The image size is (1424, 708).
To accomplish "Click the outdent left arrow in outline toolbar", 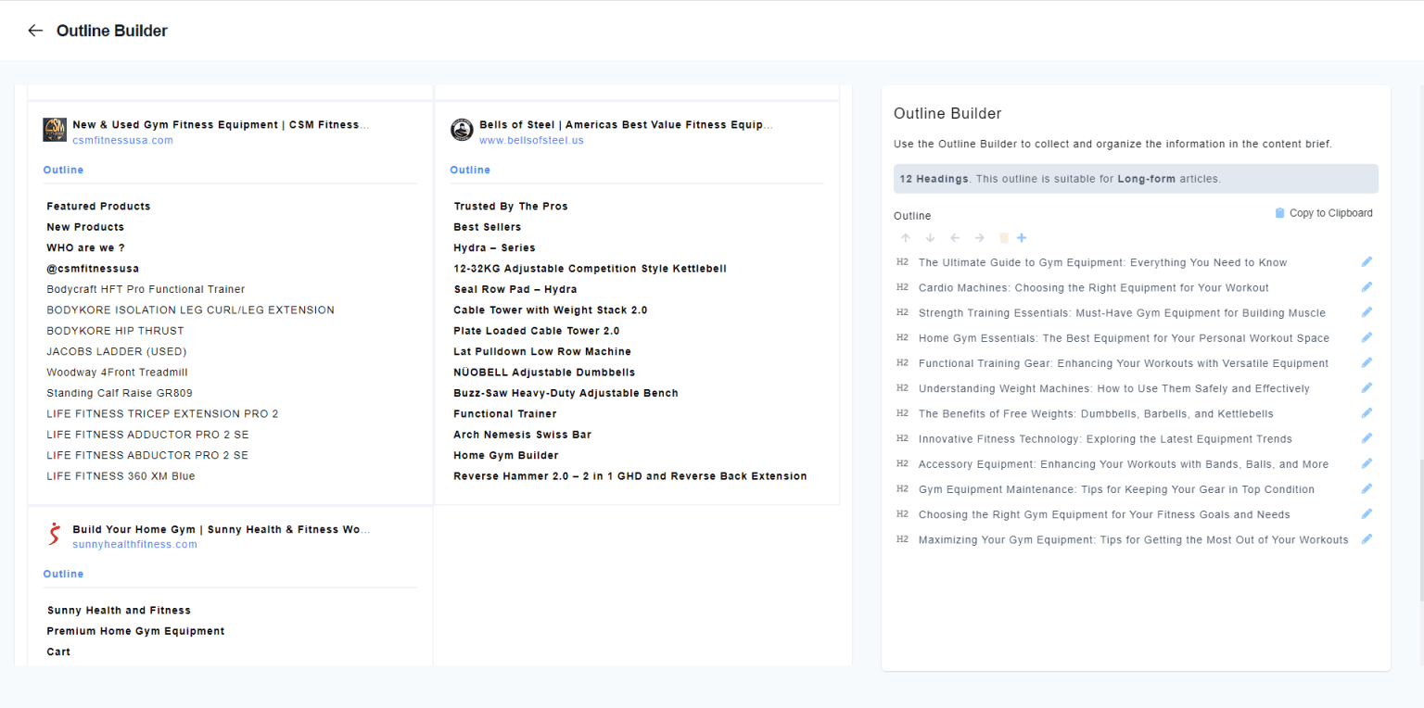I will point(955,238).
